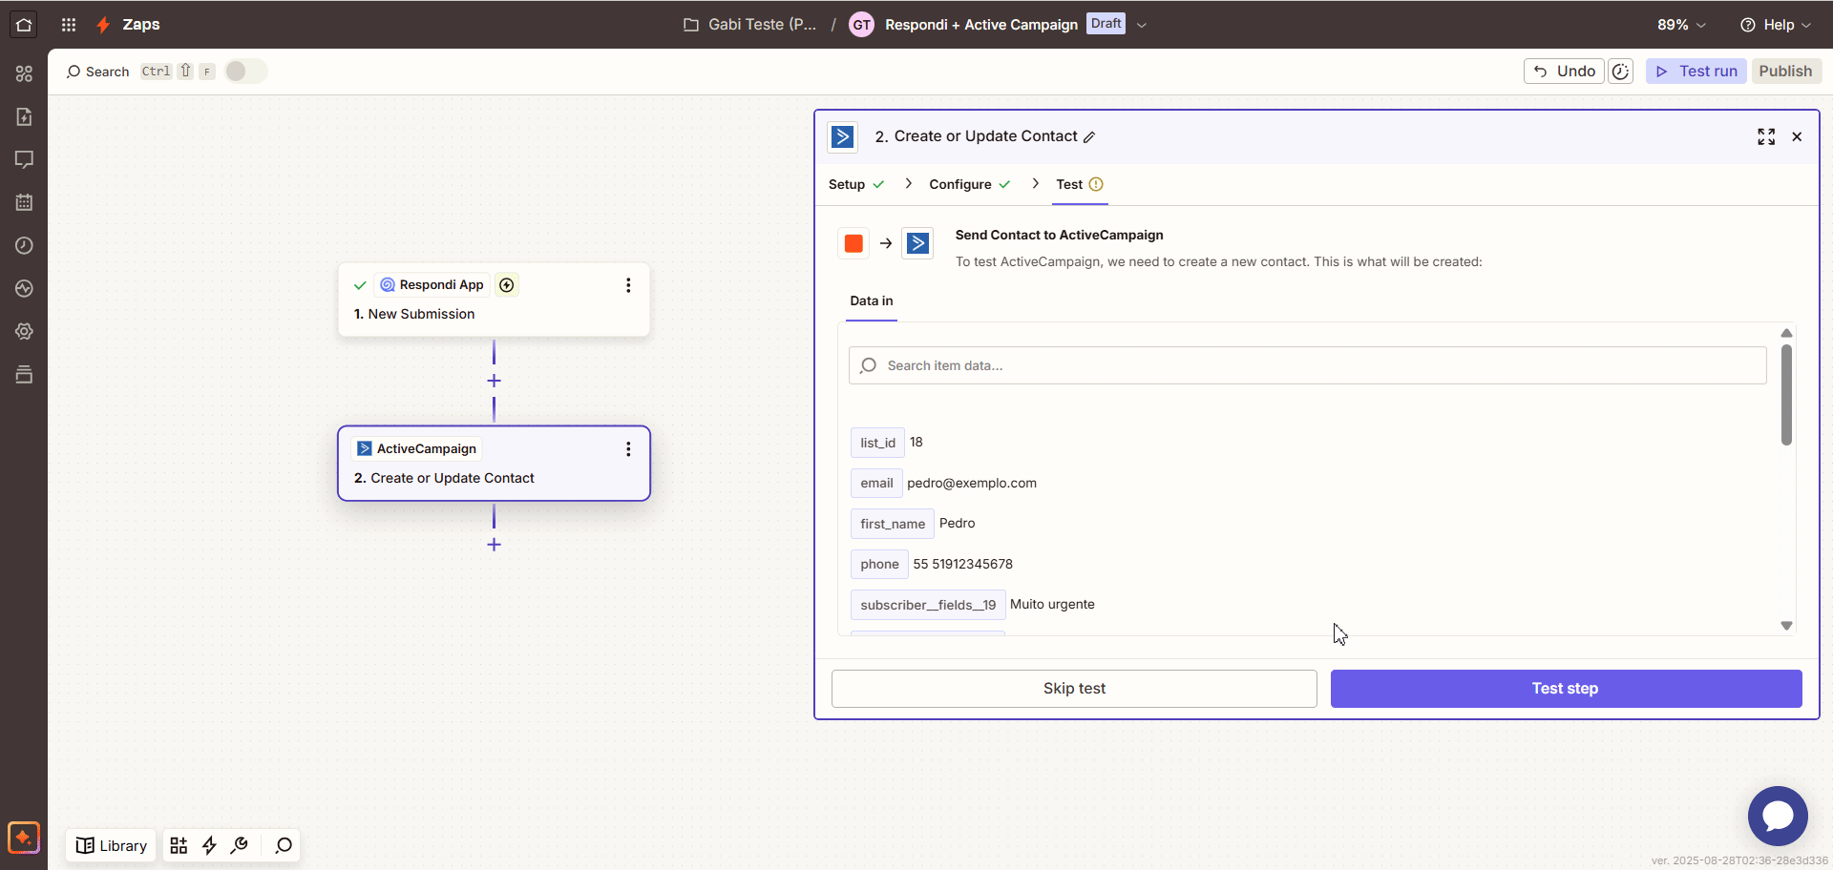Click the edit history icon next to Undo
This screenshot has width=1833, height=870.
point(1620,72)
